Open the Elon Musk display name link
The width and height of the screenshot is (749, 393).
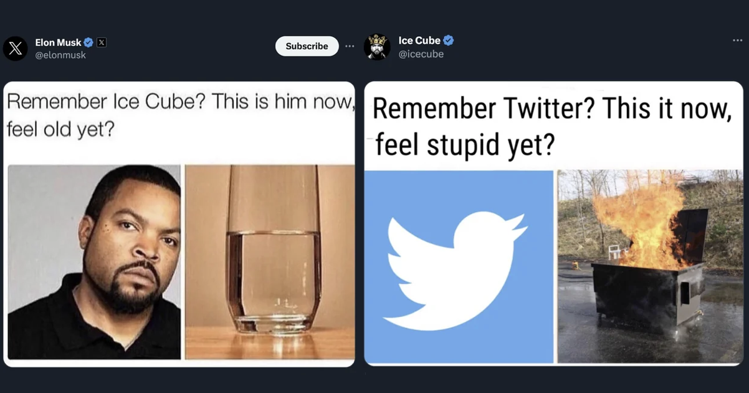coord(58,42)
